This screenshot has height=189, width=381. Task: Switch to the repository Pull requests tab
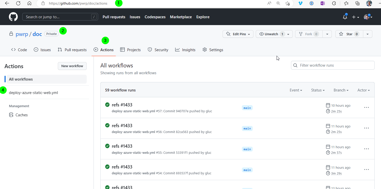72,50
